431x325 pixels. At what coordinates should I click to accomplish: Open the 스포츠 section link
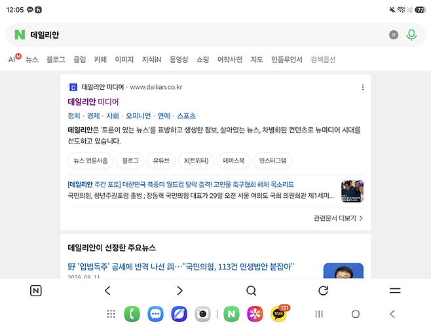[187, 116]
